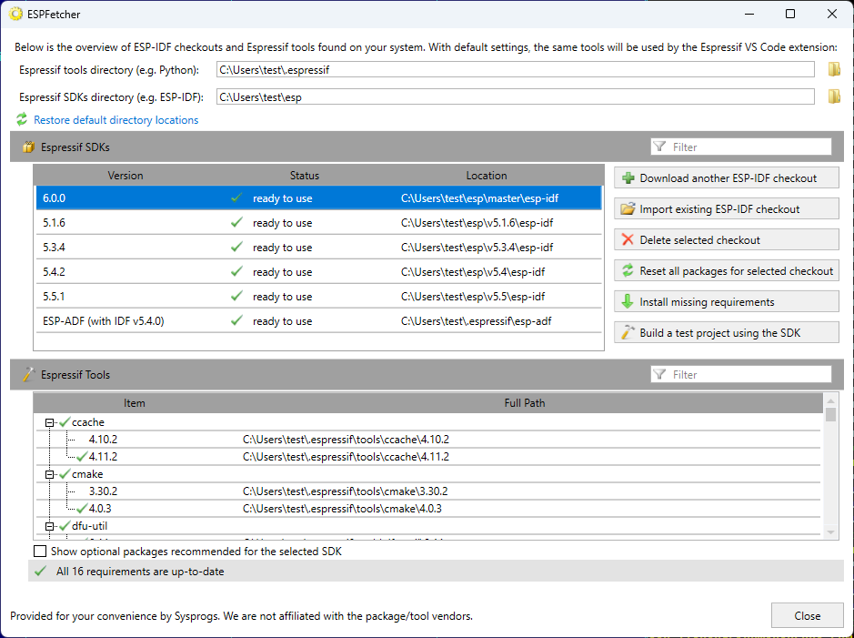Click Restore default directory locations link
854x638 pixels.
[x=116, y=120]
